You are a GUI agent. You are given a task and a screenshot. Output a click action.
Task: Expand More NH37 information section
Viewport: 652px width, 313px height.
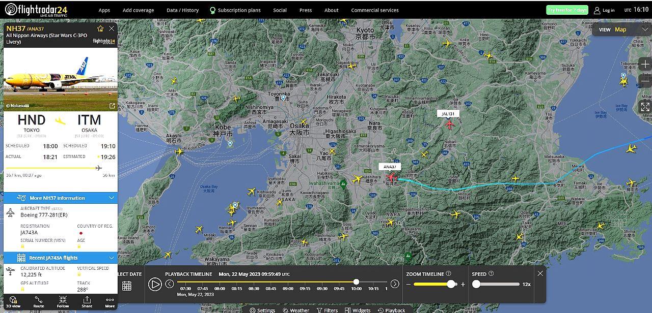(61, 198)
